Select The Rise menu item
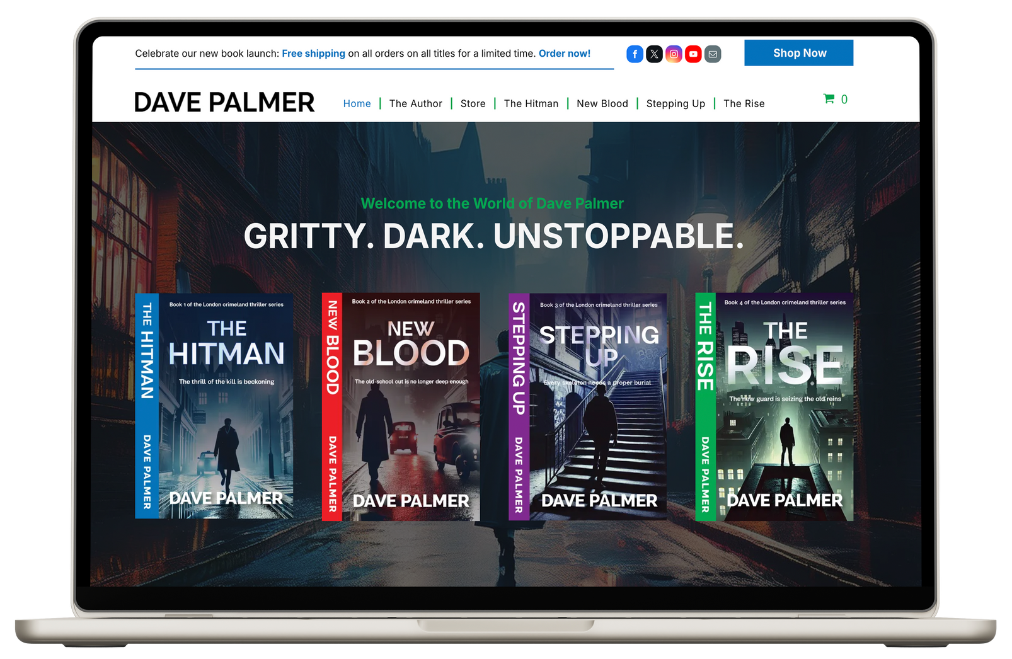 [744, 103]
